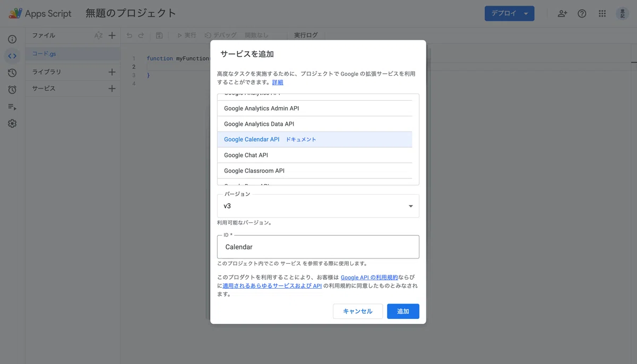Open Google API の利用規約 link
The width and height of the screenshot is (637, 364).
point(369,278)
